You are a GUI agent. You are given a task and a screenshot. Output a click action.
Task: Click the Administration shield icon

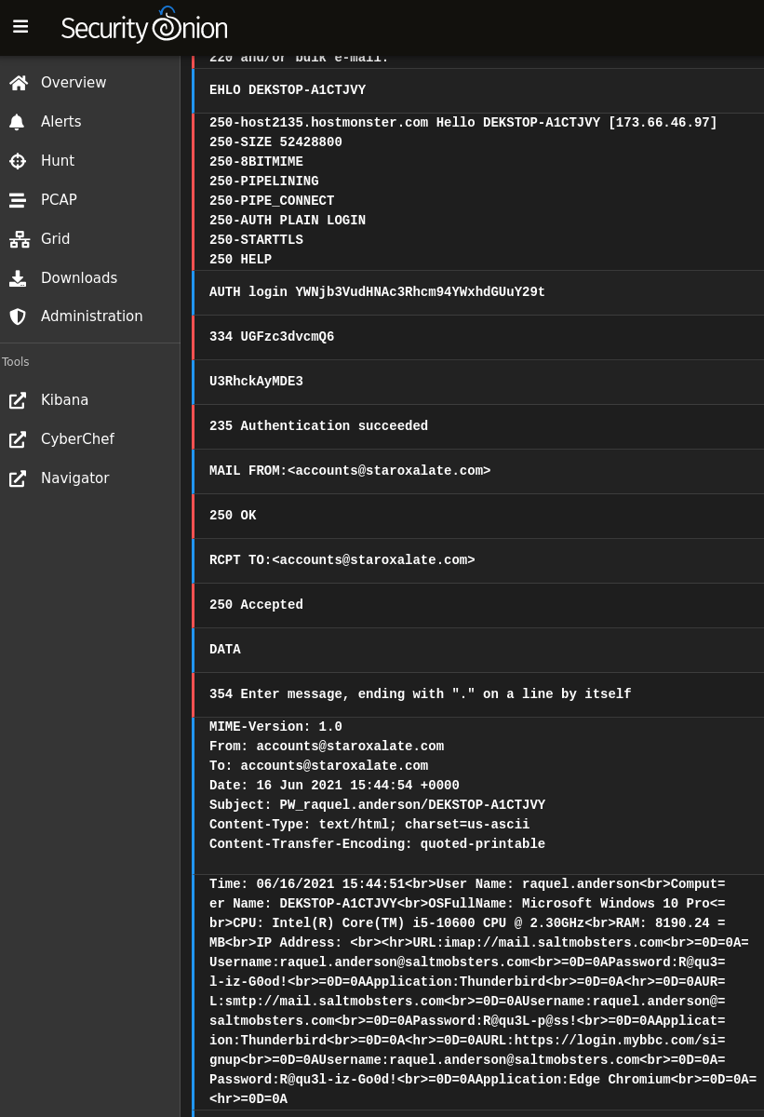(18, 316)
